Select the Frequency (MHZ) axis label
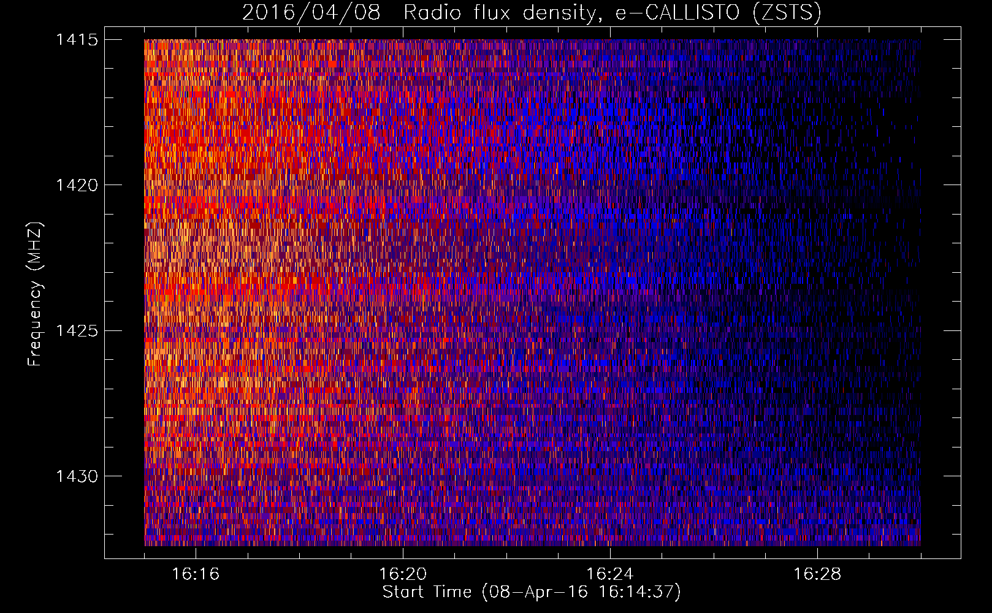Screen dimensions: 992x613 [x=35, y=294]
